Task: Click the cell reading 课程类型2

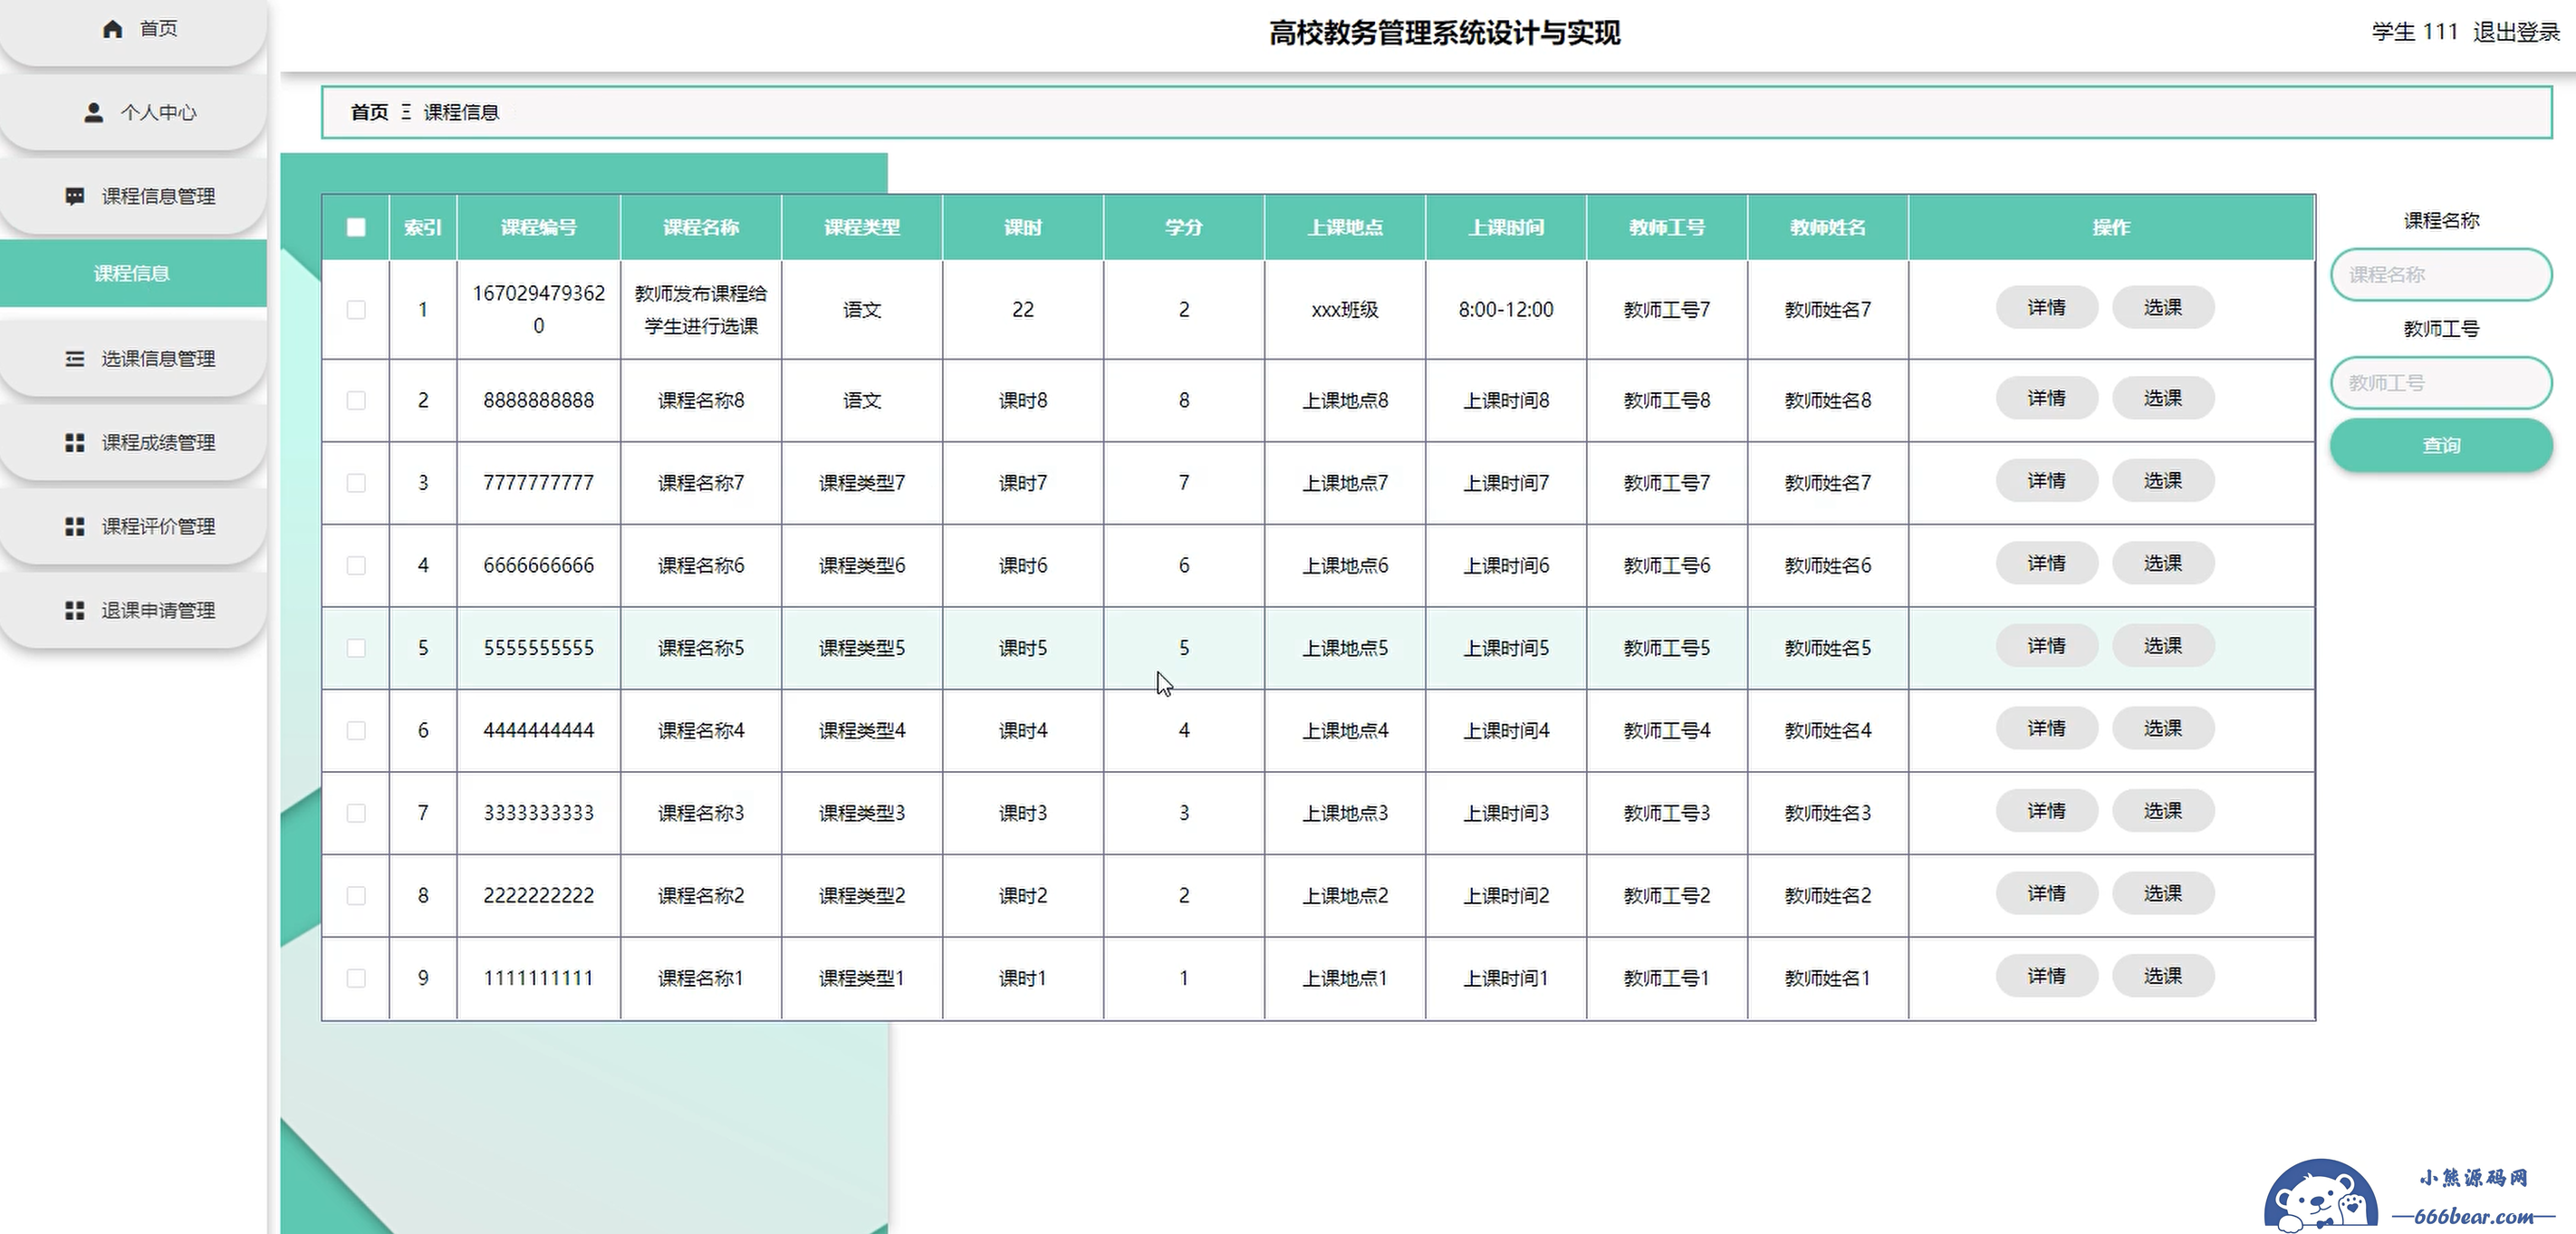Action: 862,895
